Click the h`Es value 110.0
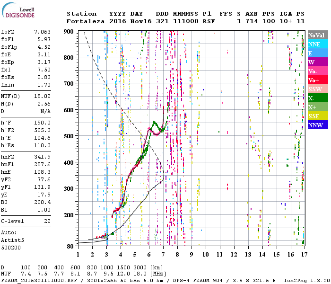The height and width of the screenshot is (284, 331). pyautogui.click(x=42, y=145)
